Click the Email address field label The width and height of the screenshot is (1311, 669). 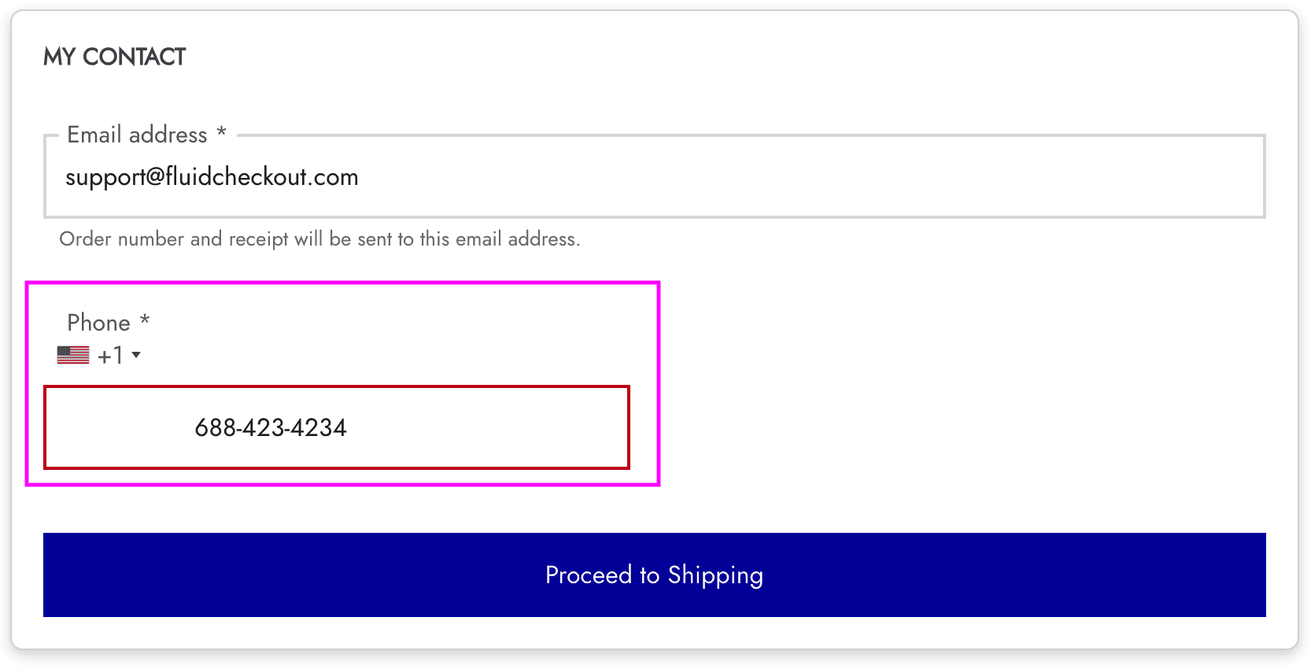[137, 135]
